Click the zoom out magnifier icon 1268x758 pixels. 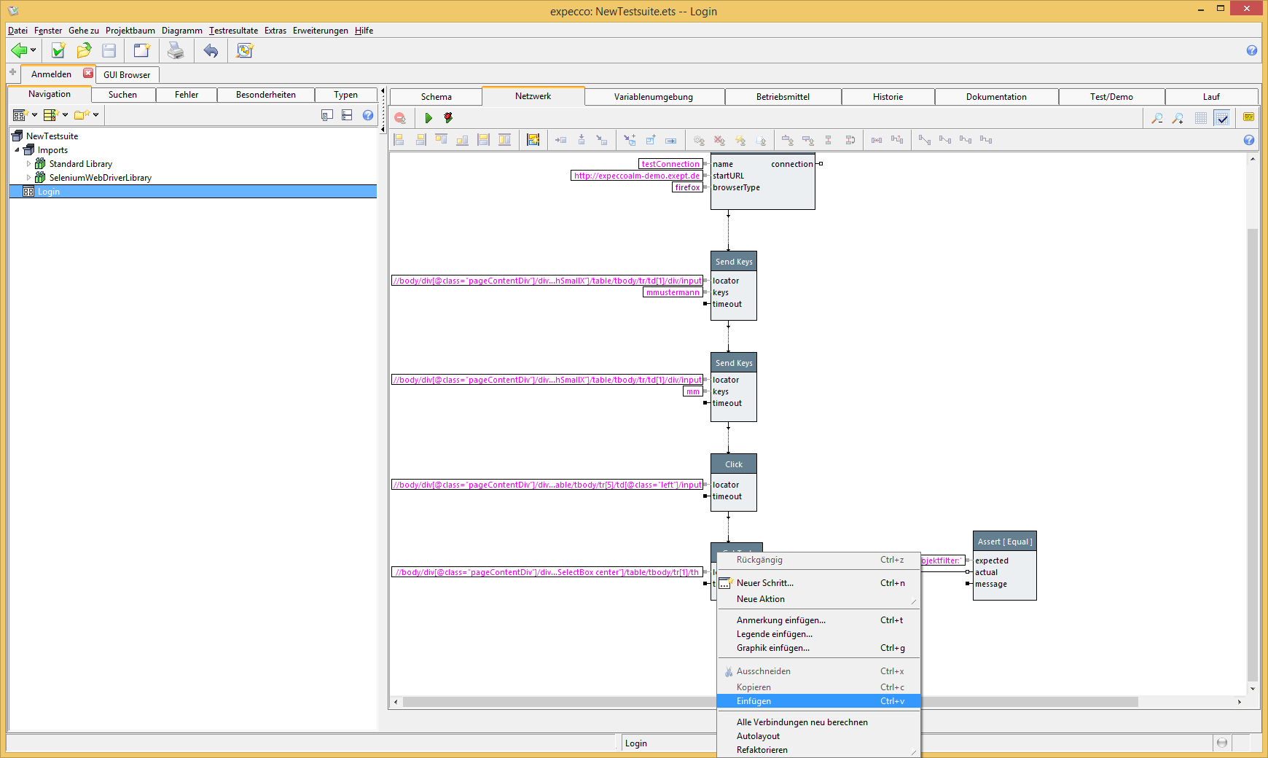pyautogui.click(x=1157, y=118)
